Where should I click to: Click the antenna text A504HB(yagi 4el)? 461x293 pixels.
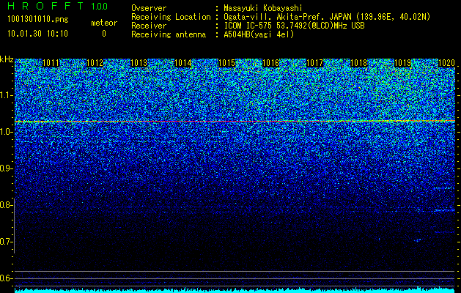259,34
